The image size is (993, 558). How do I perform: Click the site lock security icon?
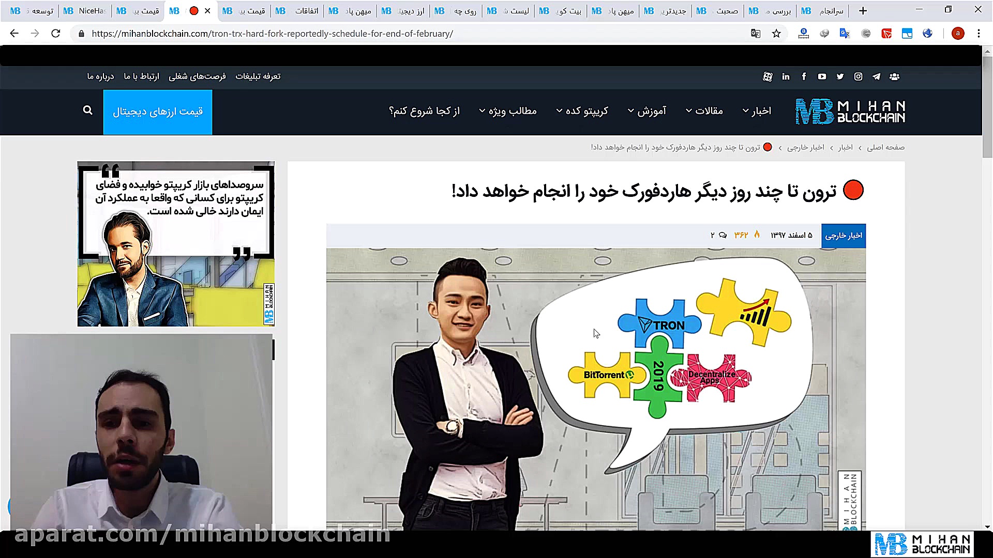pos(81,34)
